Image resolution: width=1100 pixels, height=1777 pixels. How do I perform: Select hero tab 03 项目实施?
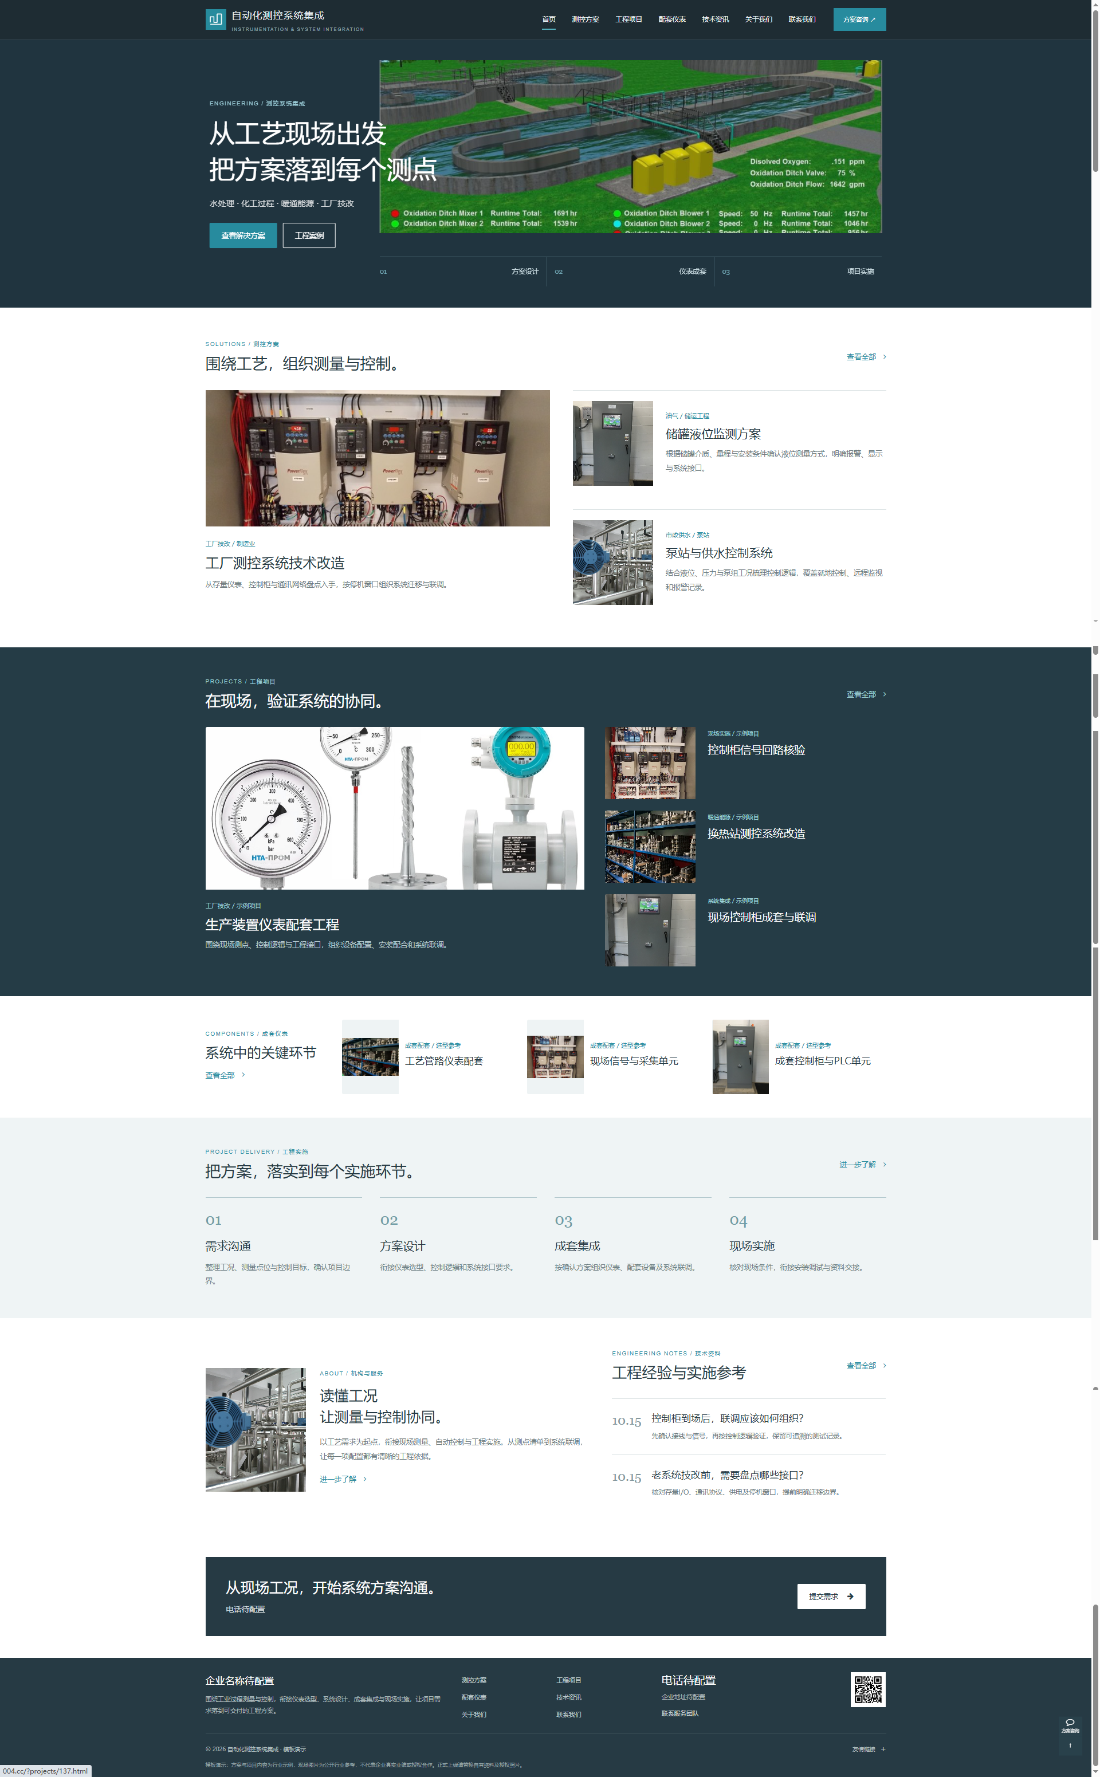(798, 272)
